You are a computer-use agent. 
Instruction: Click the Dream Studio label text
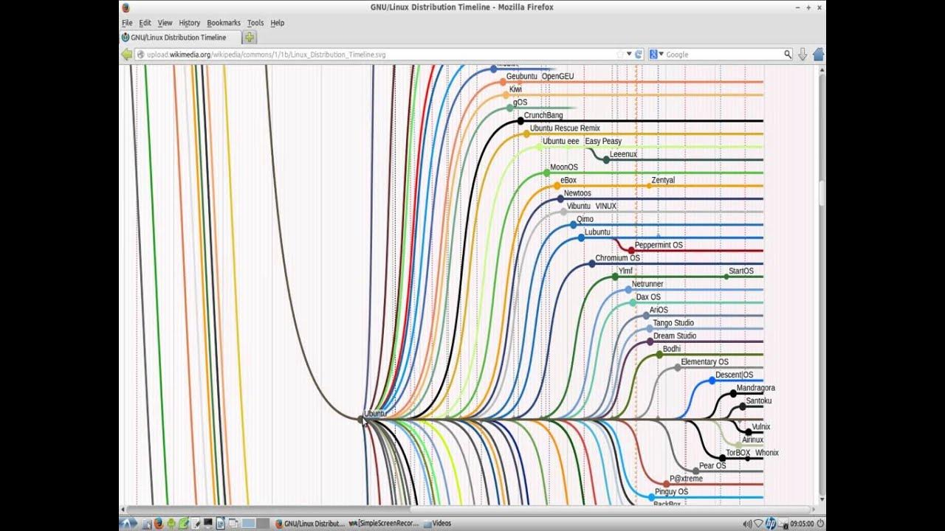pos(675,336)
